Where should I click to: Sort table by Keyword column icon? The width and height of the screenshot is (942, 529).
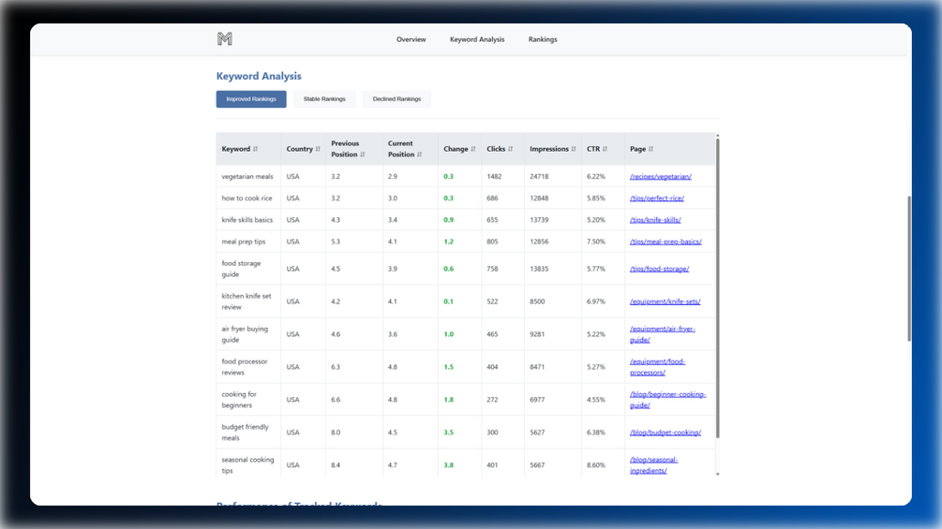[255, 149]
